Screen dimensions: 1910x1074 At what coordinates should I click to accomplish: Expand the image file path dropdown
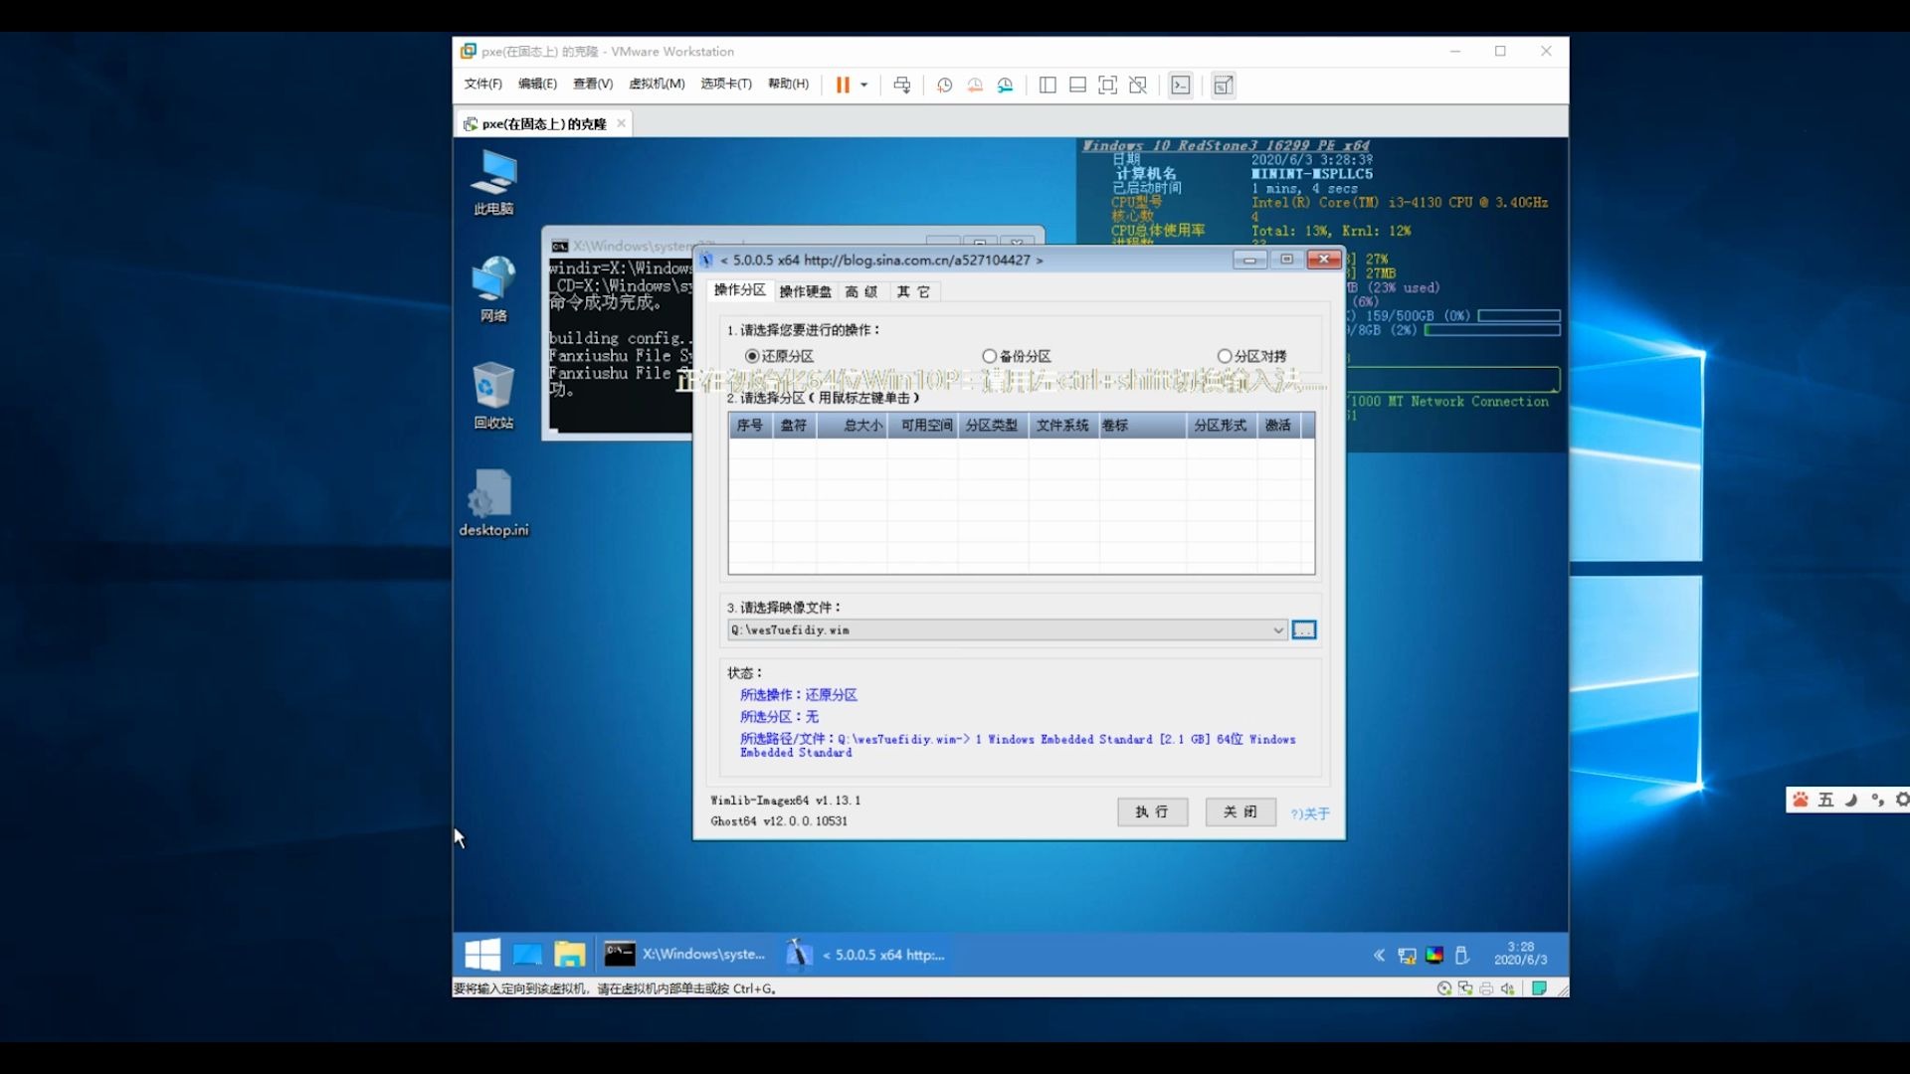tap(1278, 630)
